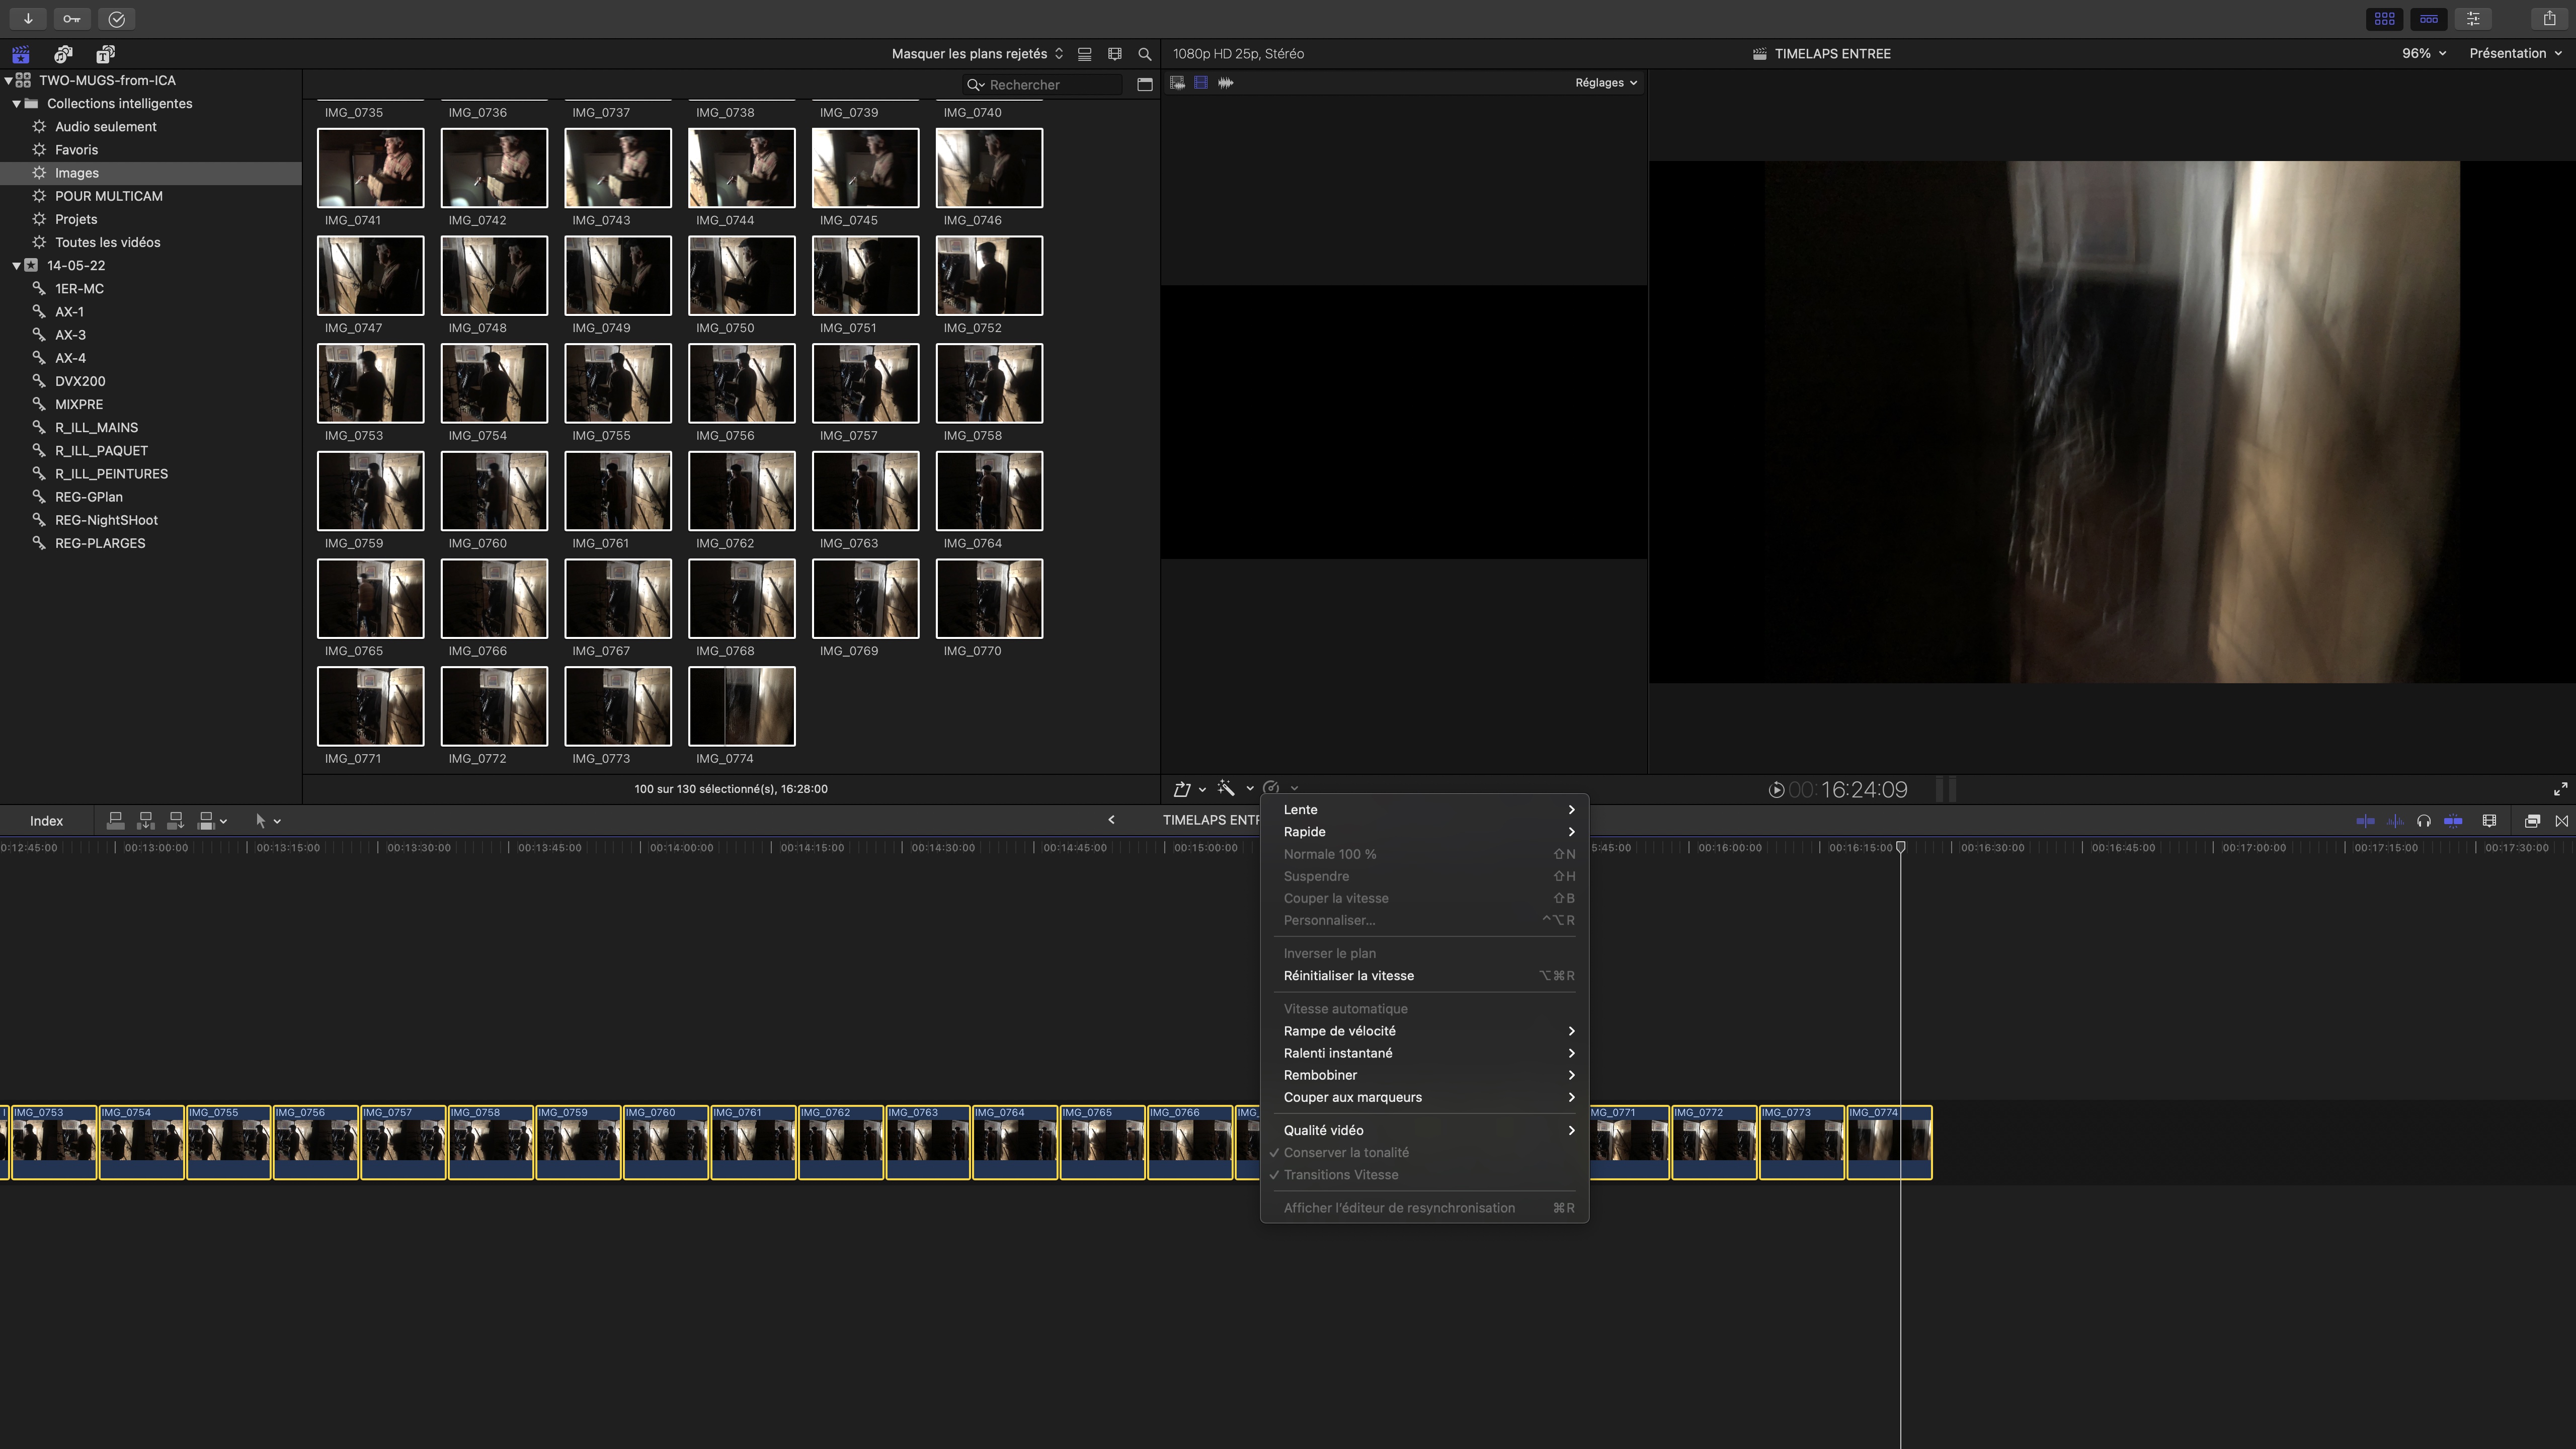This screenshot has height=1449, width=2576.
Task: Toggle timeline snapping button
Action: [x=2453, y=821]
